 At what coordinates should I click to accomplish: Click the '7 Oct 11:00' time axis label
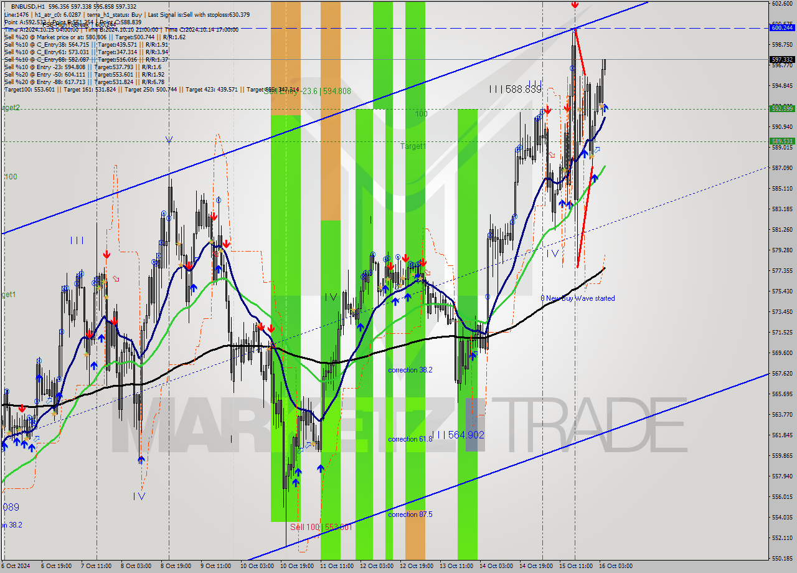click(97, 566)
